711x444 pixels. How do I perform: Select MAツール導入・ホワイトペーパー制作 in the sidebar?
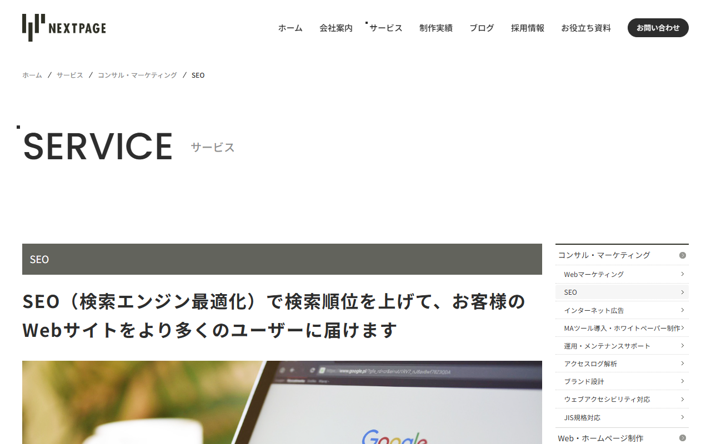[x=619, y=327]
